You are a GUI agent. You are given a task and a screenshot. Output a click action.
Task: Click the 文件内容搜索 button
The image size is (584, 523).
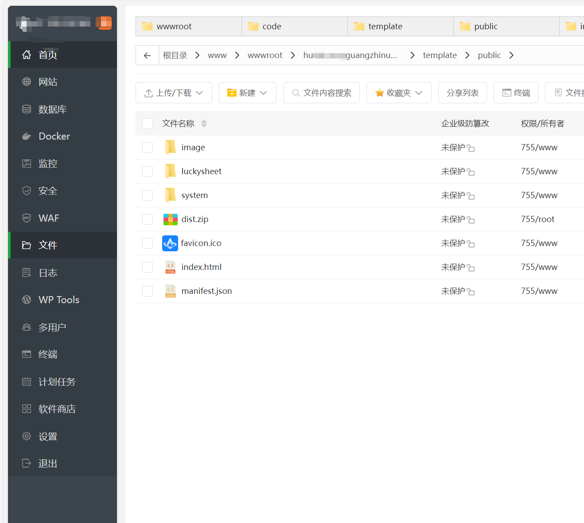(321, 93)
